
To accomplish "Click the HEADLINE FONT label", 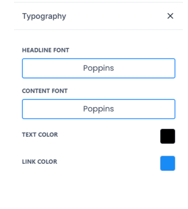I will click(46, 50).
